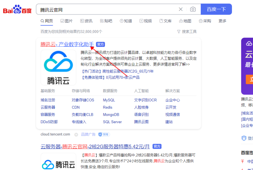253x170 pixels.
Task: Open the Redis link
Action: point(108,107)
